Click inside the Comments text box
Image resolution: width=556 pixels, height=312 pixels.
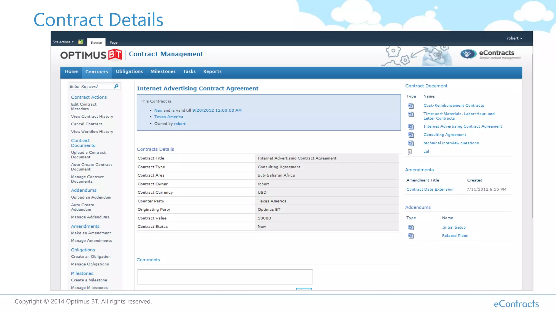coord(225,277)
